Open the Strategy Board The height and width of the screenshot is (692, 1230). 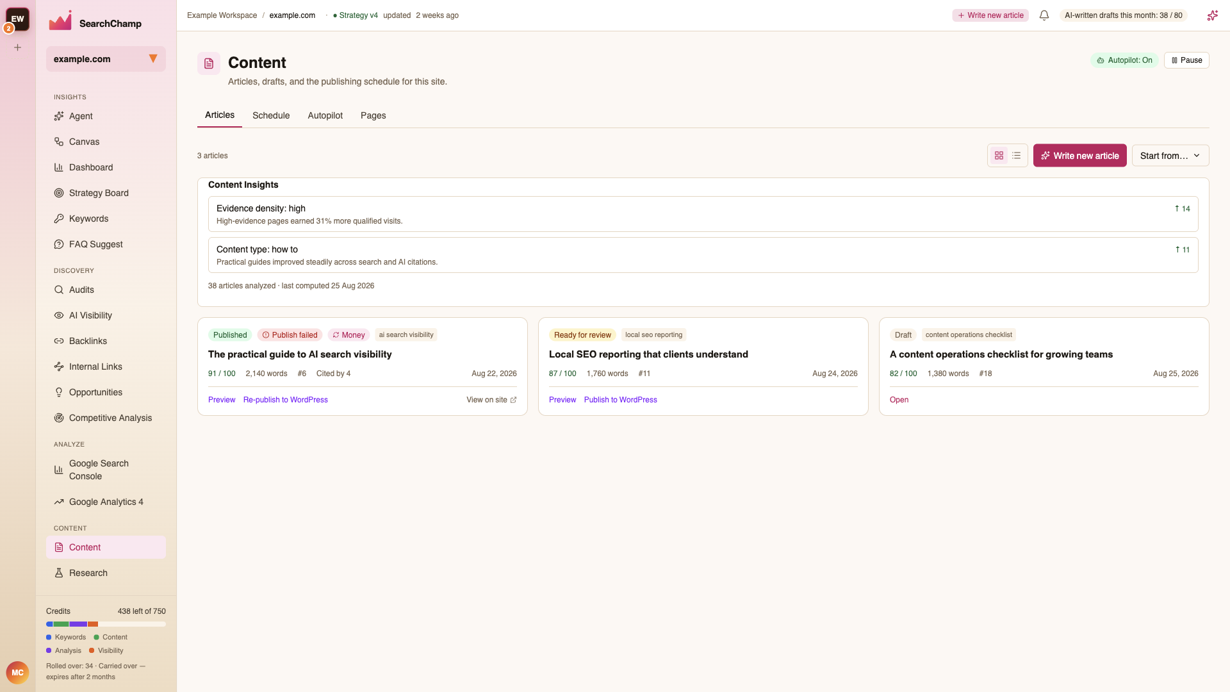pyautogui.click(x=106, y=193)
